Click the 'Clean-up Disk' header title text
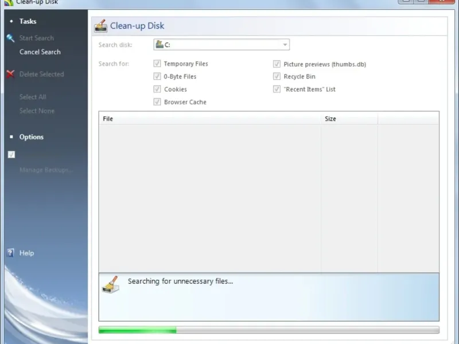Viewport: 459px width, 344px height. (x=137, y=26)
